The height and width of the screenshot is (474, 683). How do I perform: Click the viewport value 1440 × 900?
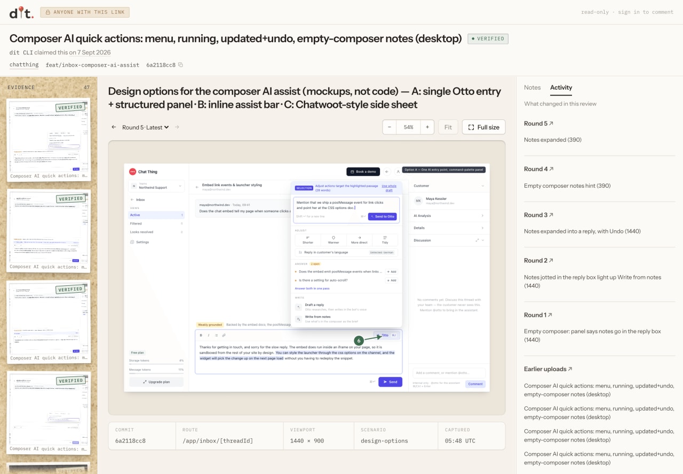tap(307, 441)
